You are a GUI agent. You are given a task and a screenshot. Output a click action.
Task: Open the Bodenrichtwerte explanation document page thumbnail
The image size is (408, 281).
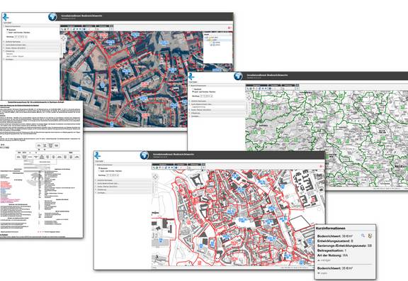pyautogui.click(x=41, y=169)
